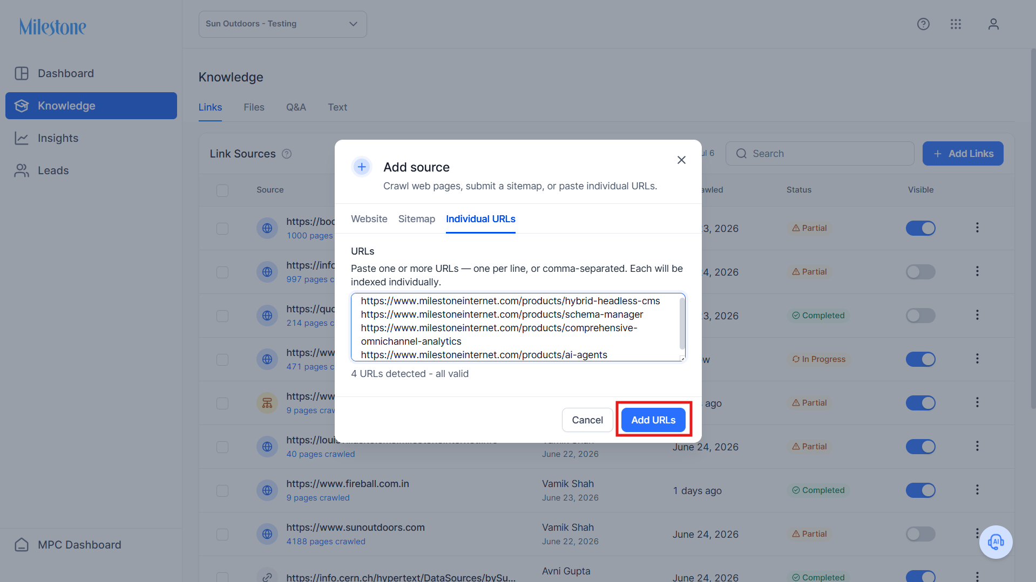
Task: Check the box for fireball.com.in
Action: (222, 491)
